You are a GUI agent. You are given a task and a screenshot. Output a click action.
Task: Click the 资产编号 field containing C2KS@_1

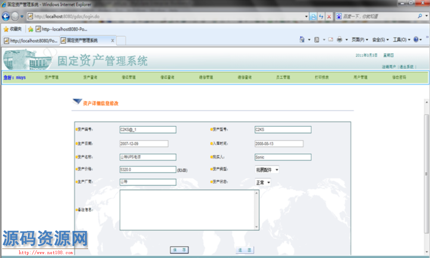coord(148,130)
